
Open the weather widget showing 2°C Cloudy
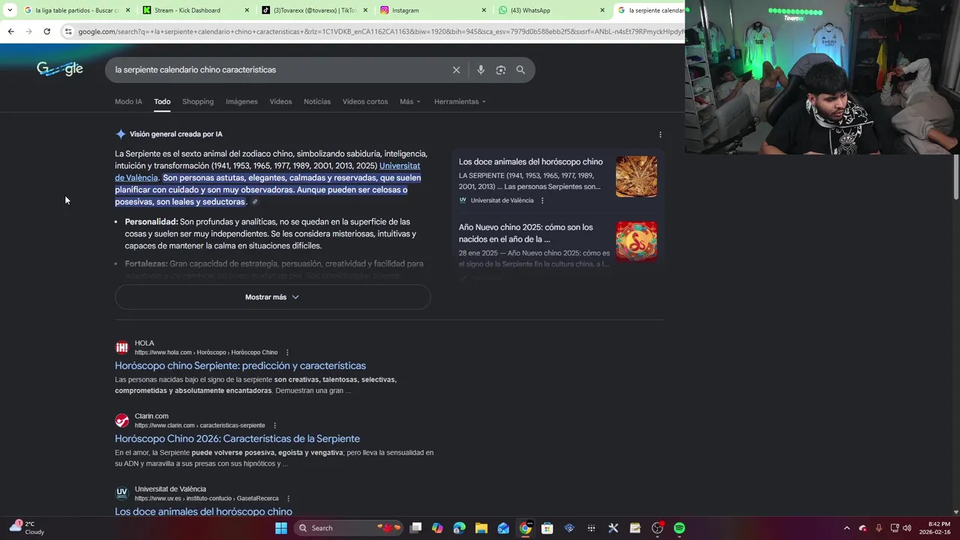(x=27, y=528)
